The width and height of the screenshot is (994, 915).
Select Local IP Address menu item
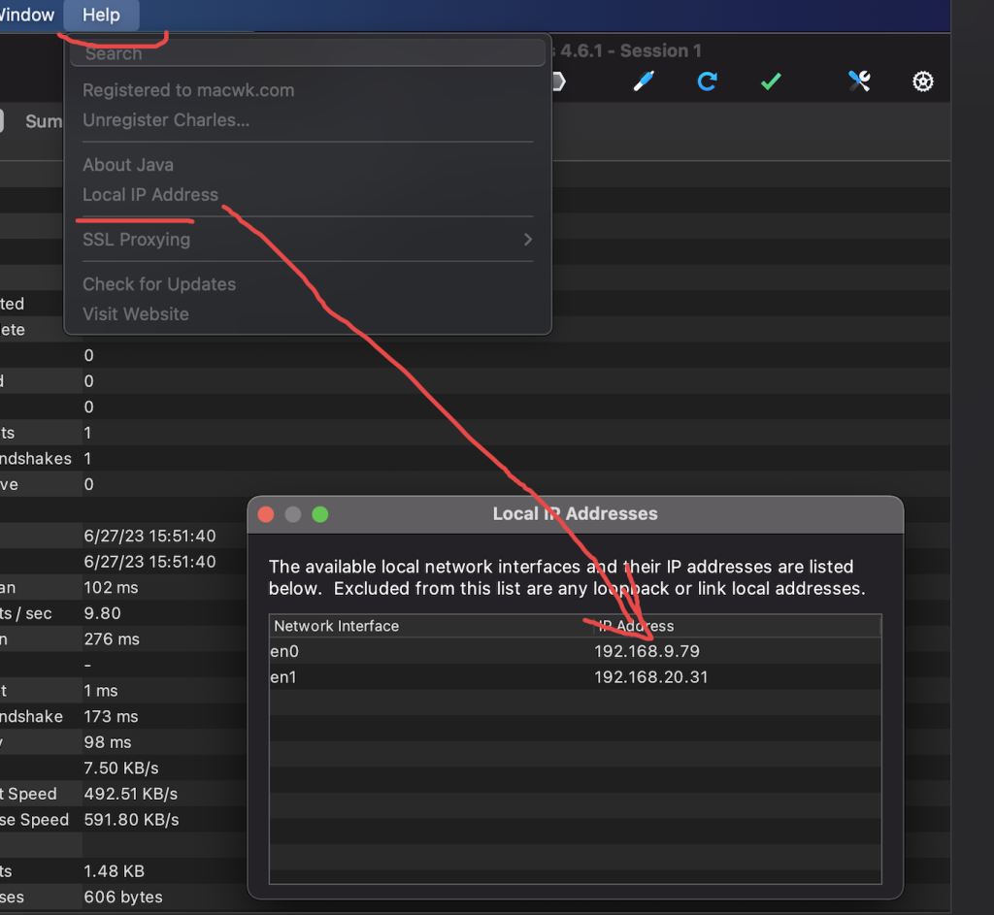150,195
